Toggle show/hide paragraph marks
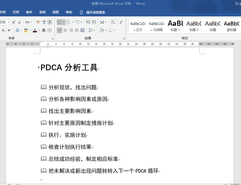This screenshot has height=185, width=241. 121,22
